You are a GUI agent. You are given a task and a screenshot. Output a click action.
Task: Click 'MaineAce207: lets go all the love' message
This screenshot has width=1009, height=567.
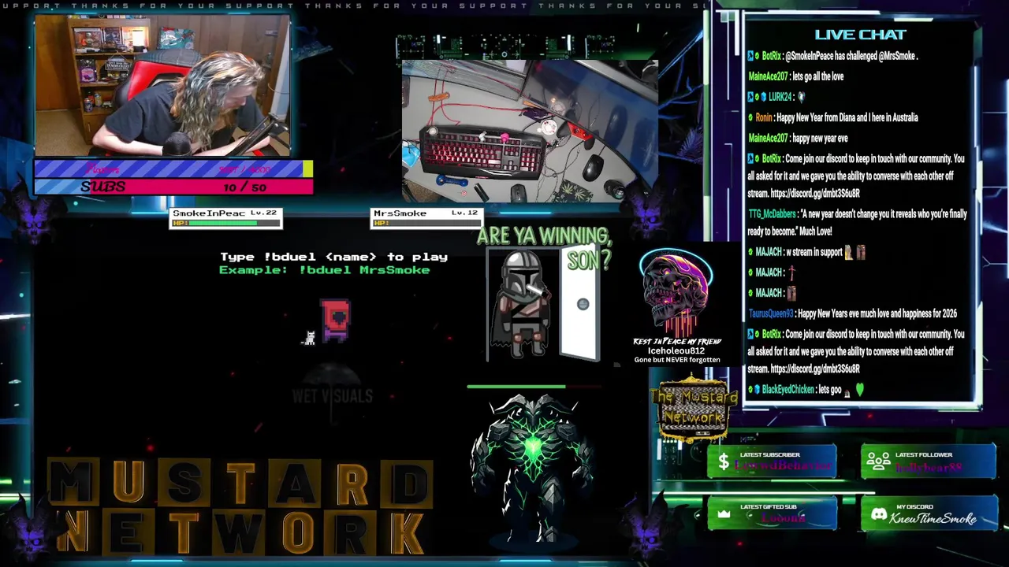coord(795,76)
